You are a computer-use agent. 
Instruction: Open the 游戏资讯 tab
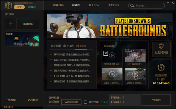pos(58,5)
